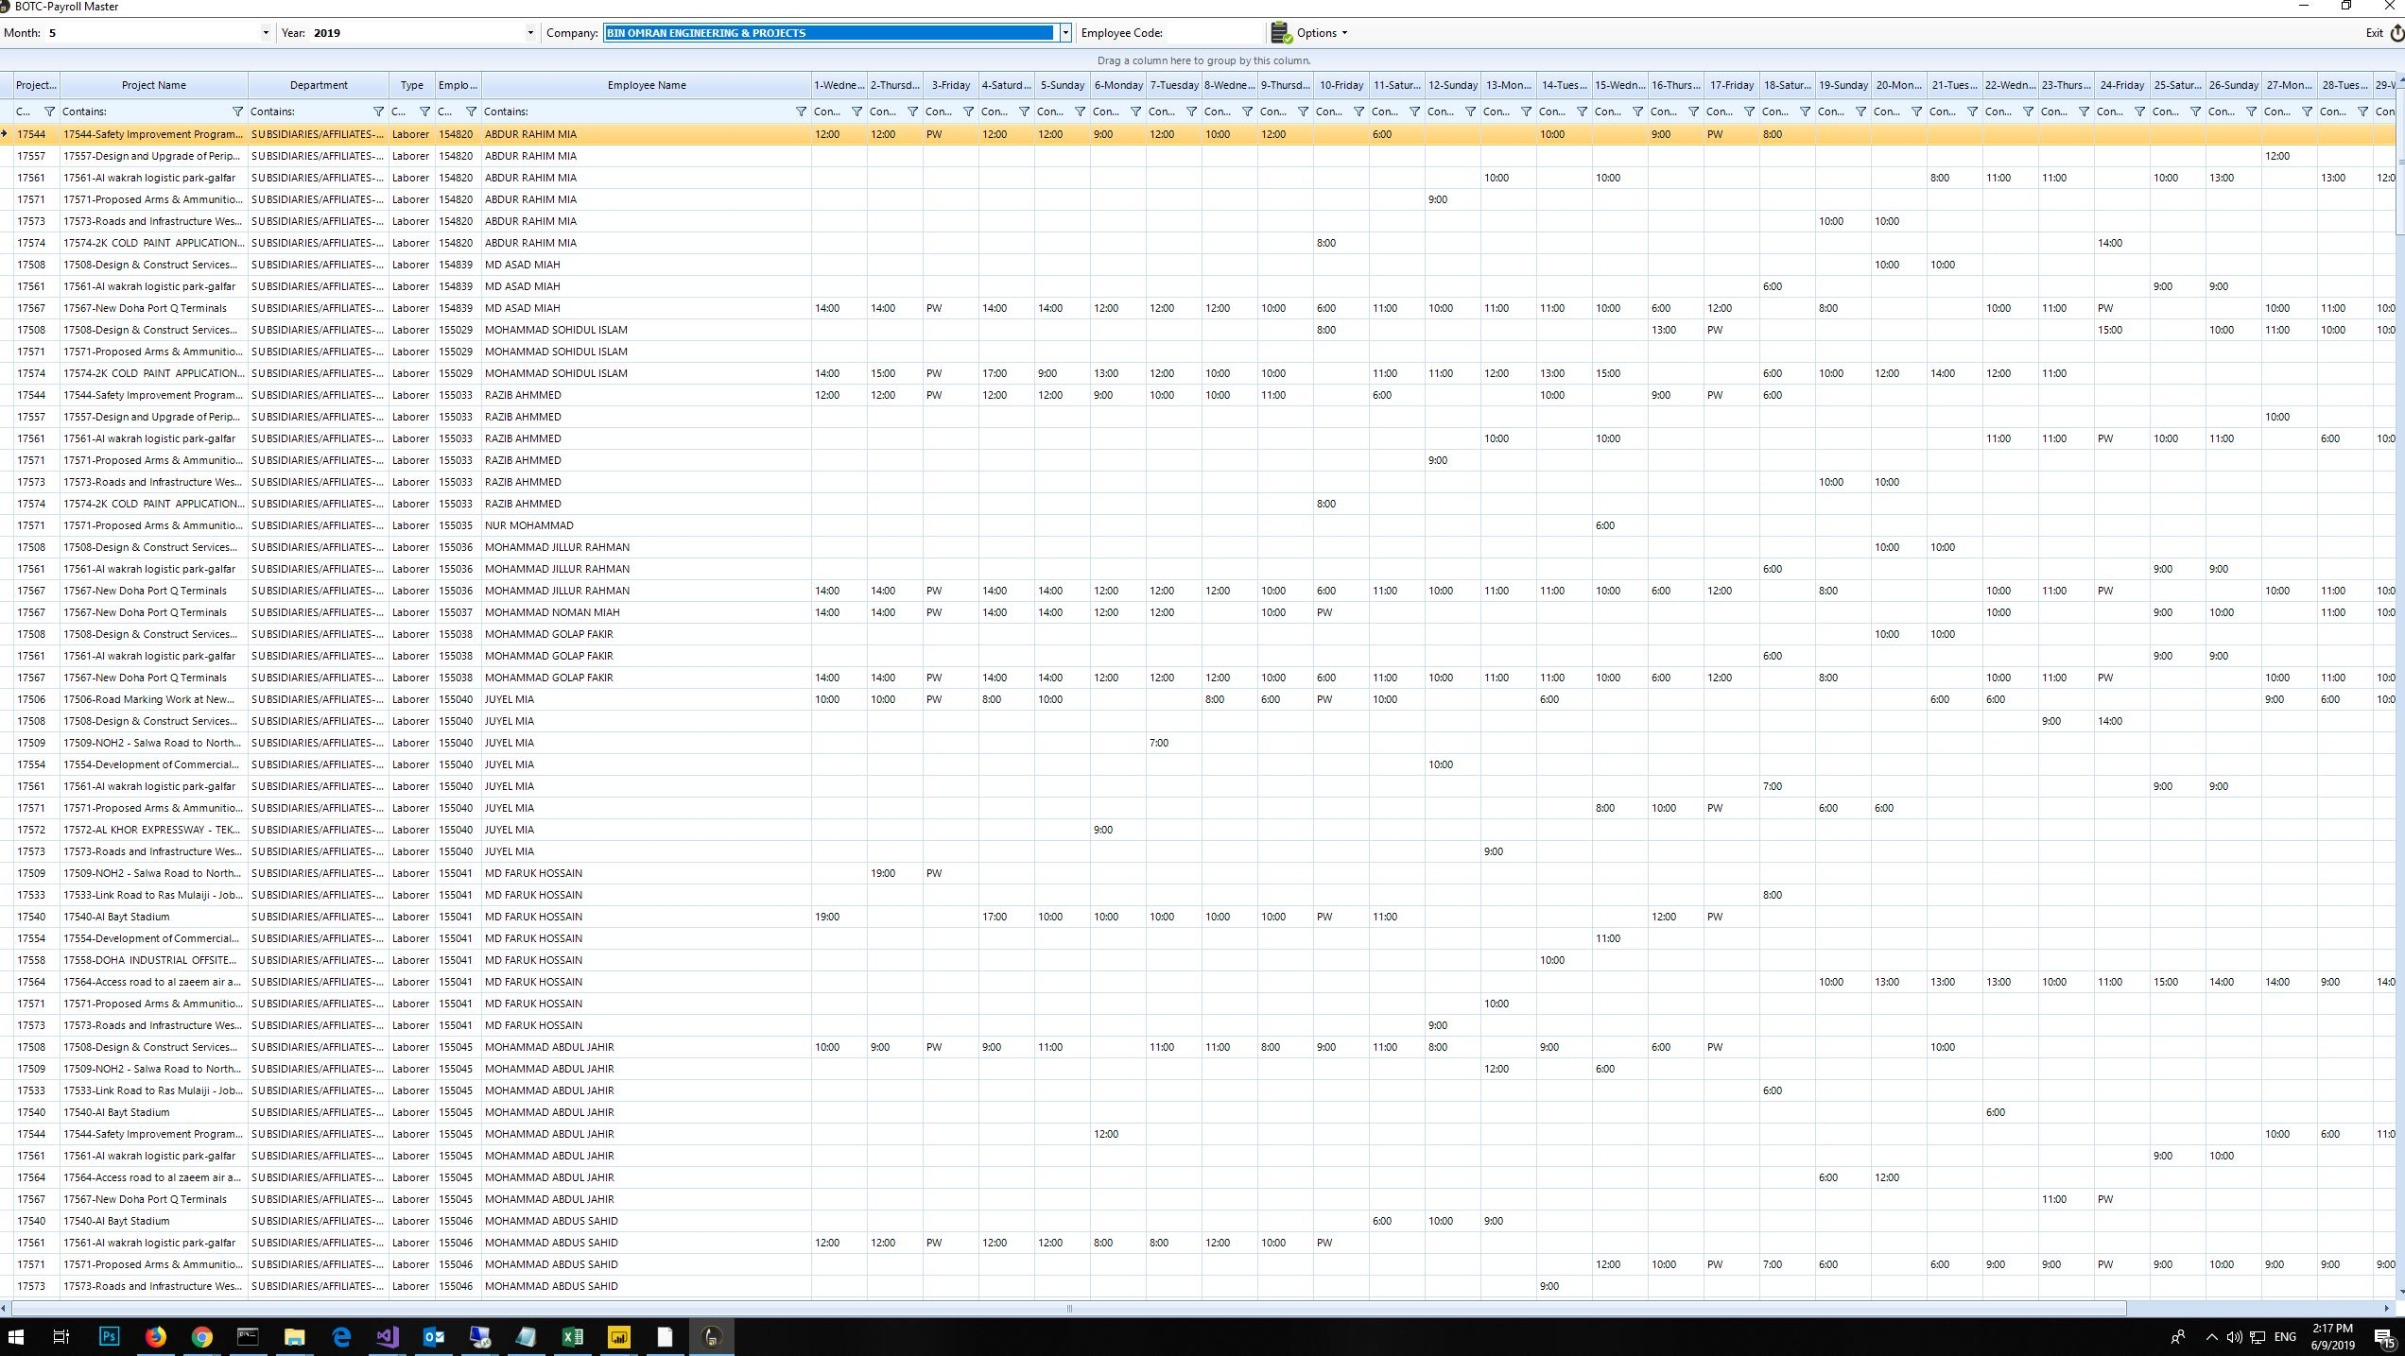Open filter icon for Department column

[x=378, y=112]
